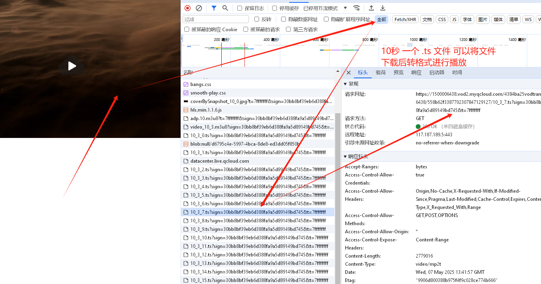Select blob:null request row
Image resolution: width=541 pixels, height=284 pixels.
click(258, 144)
